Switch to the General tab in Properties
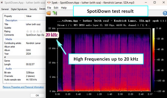Screen dimensions: 167x98 (5, 9)
